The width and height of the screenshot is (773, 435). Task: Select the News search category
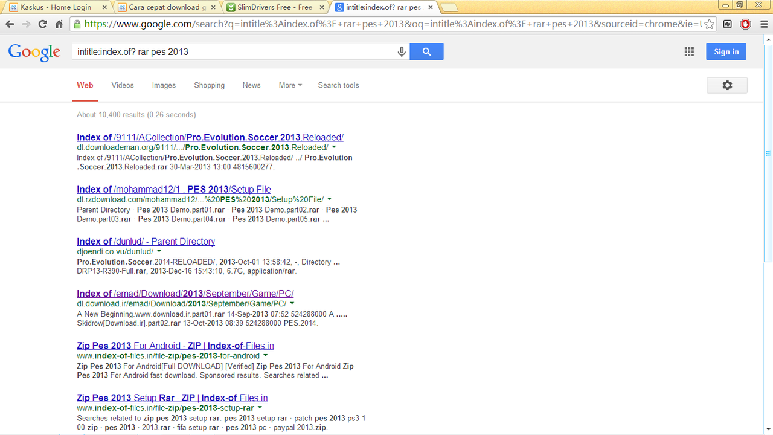point(252,85)
